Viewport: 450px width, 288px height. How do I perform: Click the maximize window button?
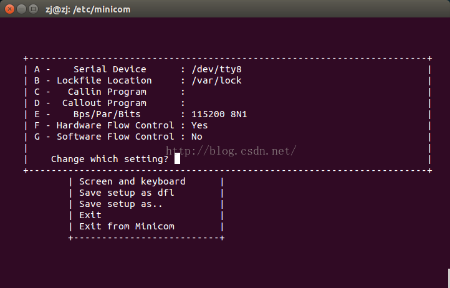(34, 9)
